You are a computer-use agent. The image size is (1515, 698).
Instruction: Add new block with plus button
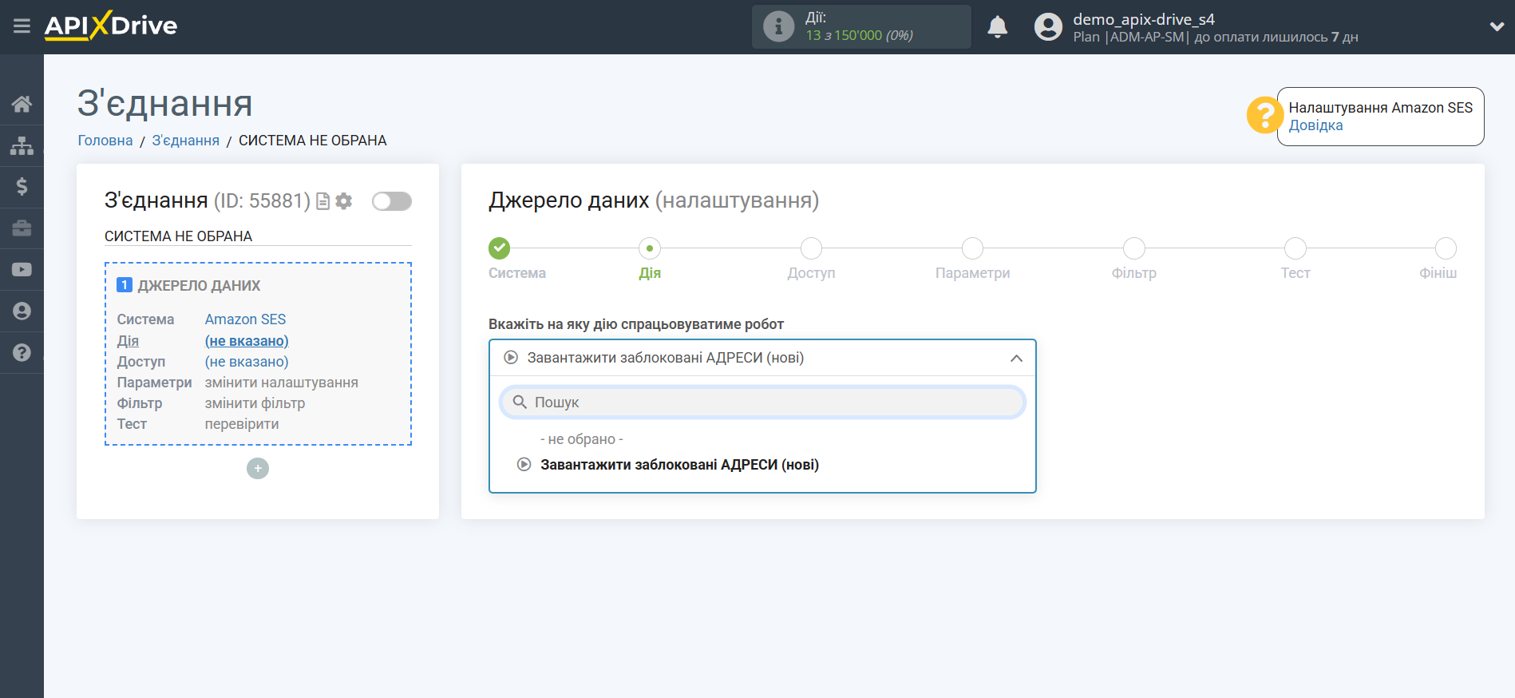pyautogui.click(x=258, y=469)
